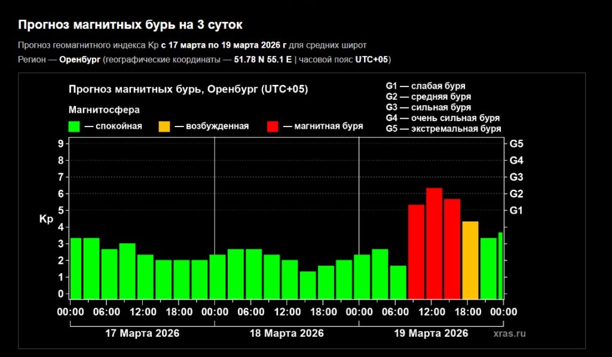
Task: Click the first red bar on 19 March
Action: pyautogui.click(x=416, y=251)
